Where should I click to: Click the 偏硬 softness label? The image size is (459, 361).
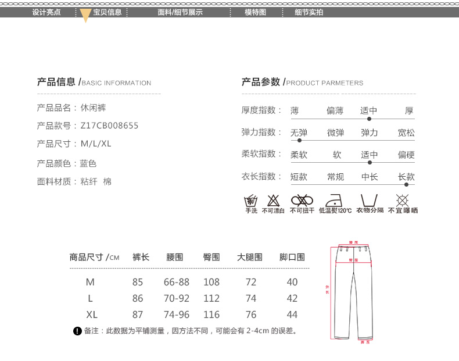coord(406,155)
